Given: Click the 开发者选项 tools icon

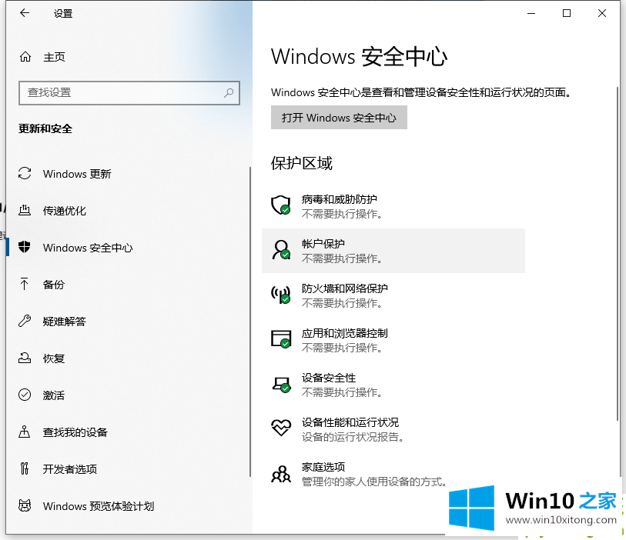Looking at the screenshot, I should click(25, 468).
